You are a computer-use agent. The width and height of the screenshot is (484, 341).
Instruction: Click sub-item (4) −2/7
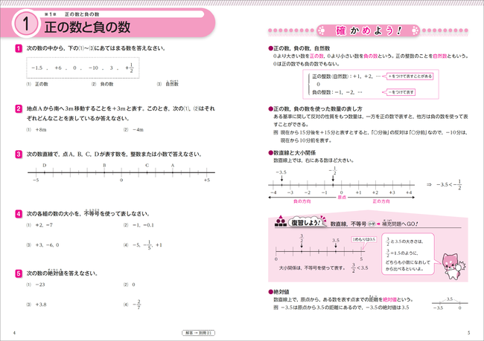coord(132,305)
